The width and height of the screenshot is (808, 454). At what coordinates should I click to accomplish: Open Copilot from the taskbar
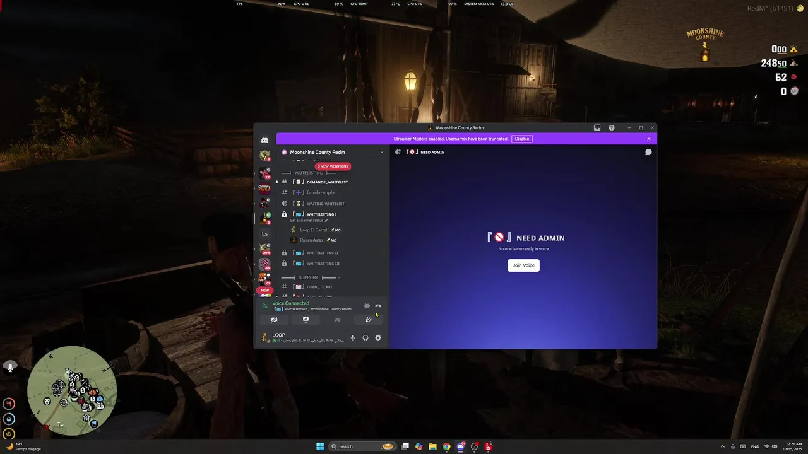pyautogui.click(x=419, y=446)
